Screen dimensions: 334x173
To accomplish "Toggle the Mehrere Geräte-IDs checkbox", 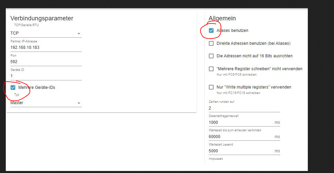I will (13, 88).
